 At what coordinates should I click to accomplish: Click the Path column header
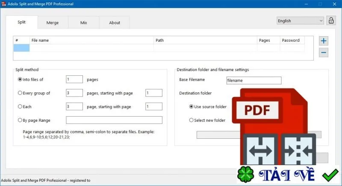(x=205, y=40)
